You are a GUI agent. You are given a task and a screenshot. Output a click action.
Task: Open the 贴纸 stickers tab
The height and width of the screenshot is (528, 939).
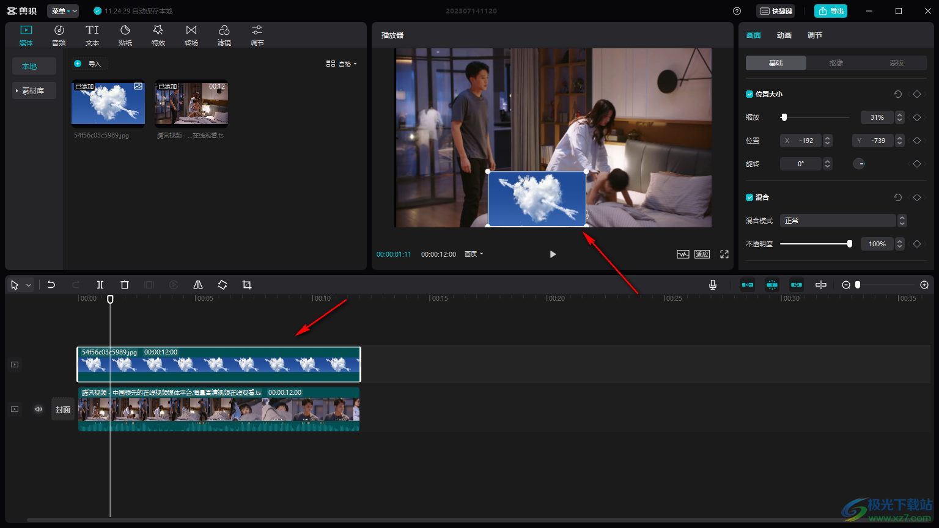click(125, 35)
